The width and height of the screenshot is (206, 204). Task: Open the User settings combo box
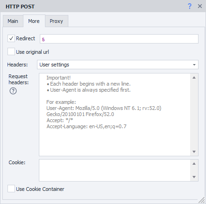[x=118, y=65]
